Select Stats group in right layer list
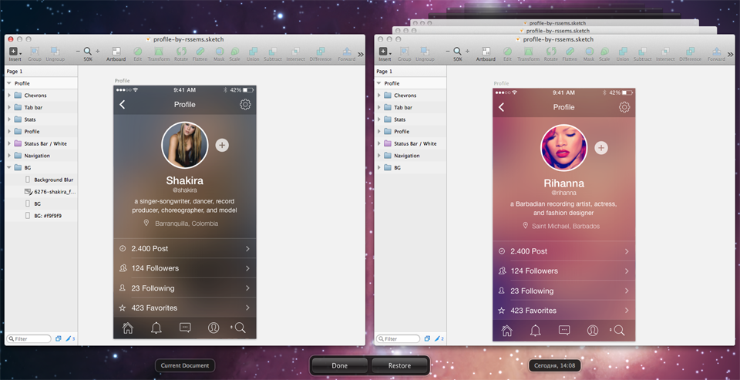Image resolution: width=740 pixels, height=380 pixels. point(411,119)
